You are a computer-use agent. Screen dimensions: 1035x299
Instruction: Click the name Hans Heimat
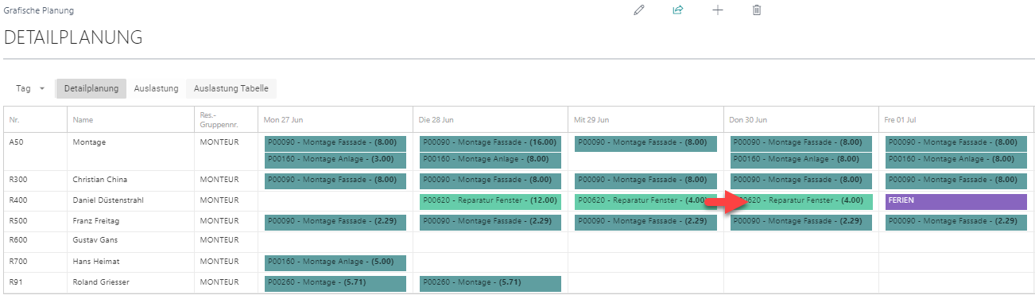coord(95,261)
